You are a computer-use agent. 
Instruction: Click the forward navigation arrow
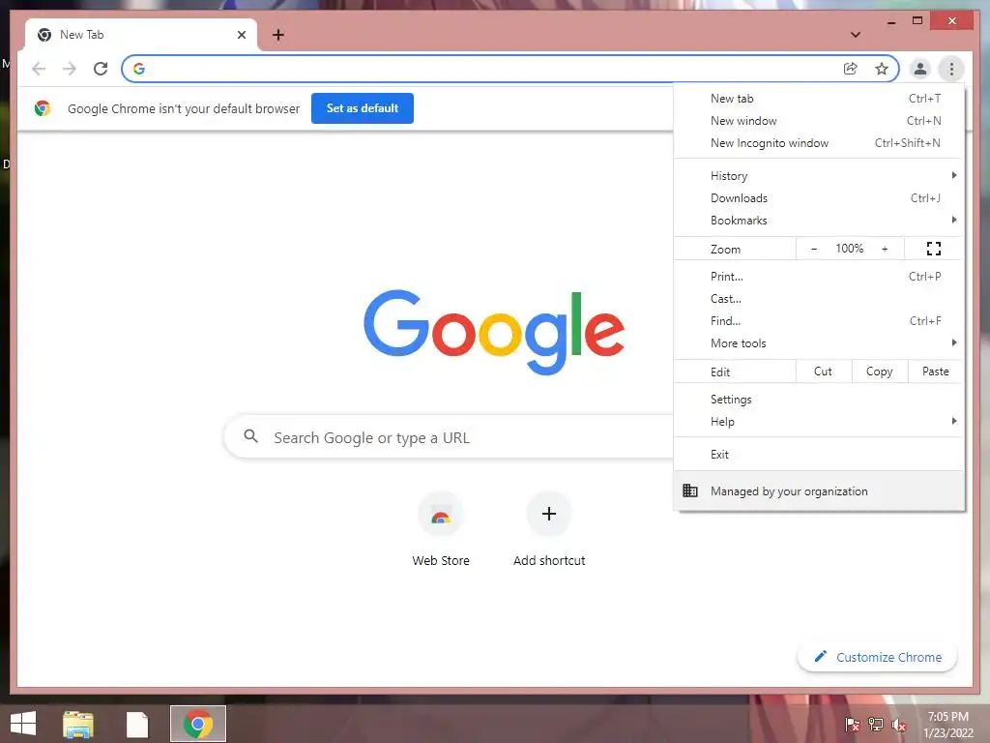point(70,69)
